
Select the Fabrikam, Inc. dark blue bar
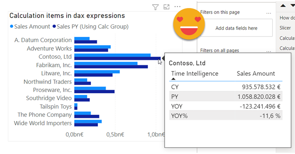[111, 67]
